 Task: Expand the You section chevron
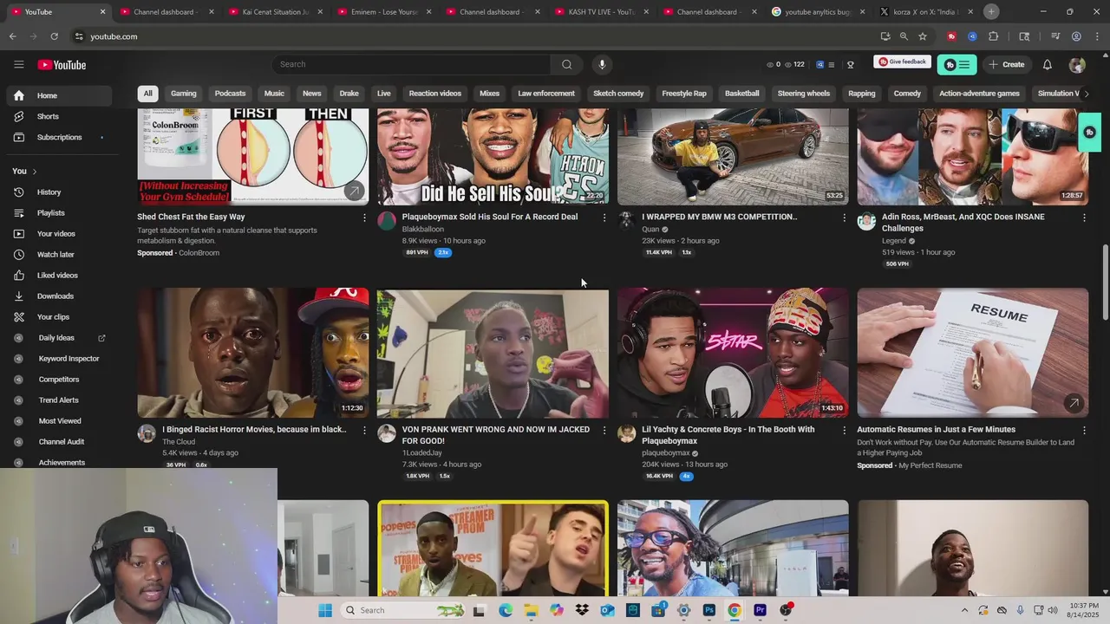click(35, 172)
